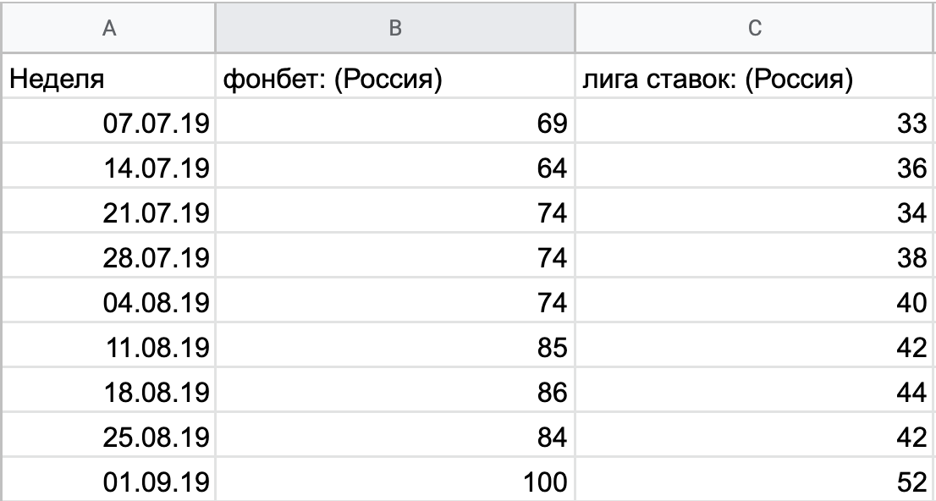This screenshot has height=501, width=936.
Task: Select the date cell 21.07.19
Action: point(107,214)
